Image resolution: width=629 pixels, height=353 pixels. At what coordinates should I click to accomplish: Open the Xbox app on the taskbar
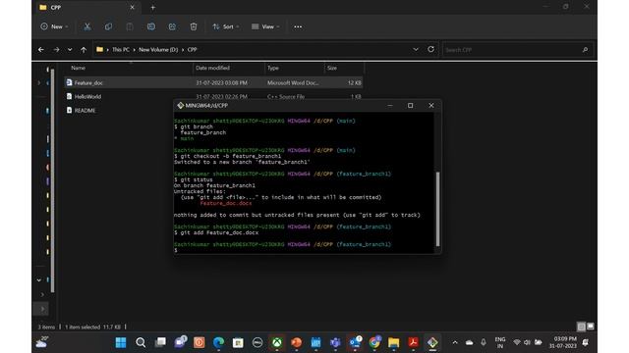click(277, 342)
